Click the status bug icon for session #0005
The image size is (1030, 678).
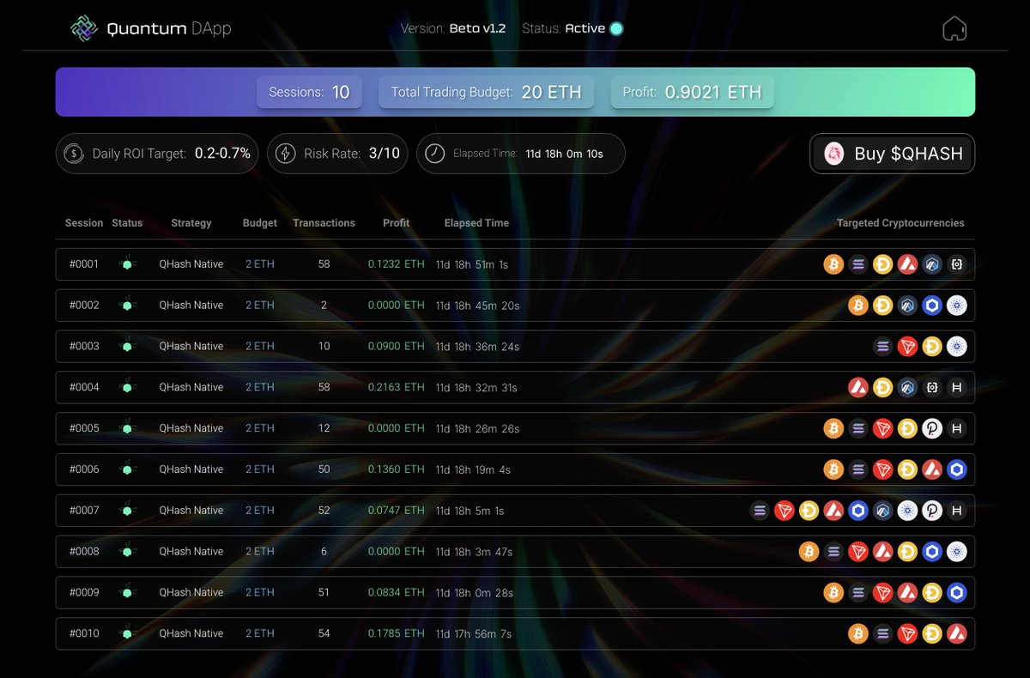tap(127, 428)
